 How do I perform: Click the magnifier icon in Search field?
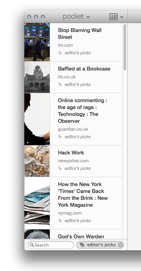pyautogui.click(x=32, y=245)
